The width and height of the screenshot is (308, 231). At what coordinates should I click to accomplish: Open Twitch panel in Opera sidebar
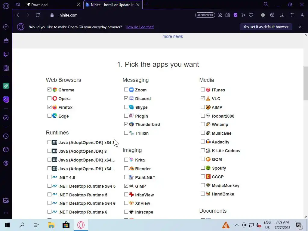[6, 54]
